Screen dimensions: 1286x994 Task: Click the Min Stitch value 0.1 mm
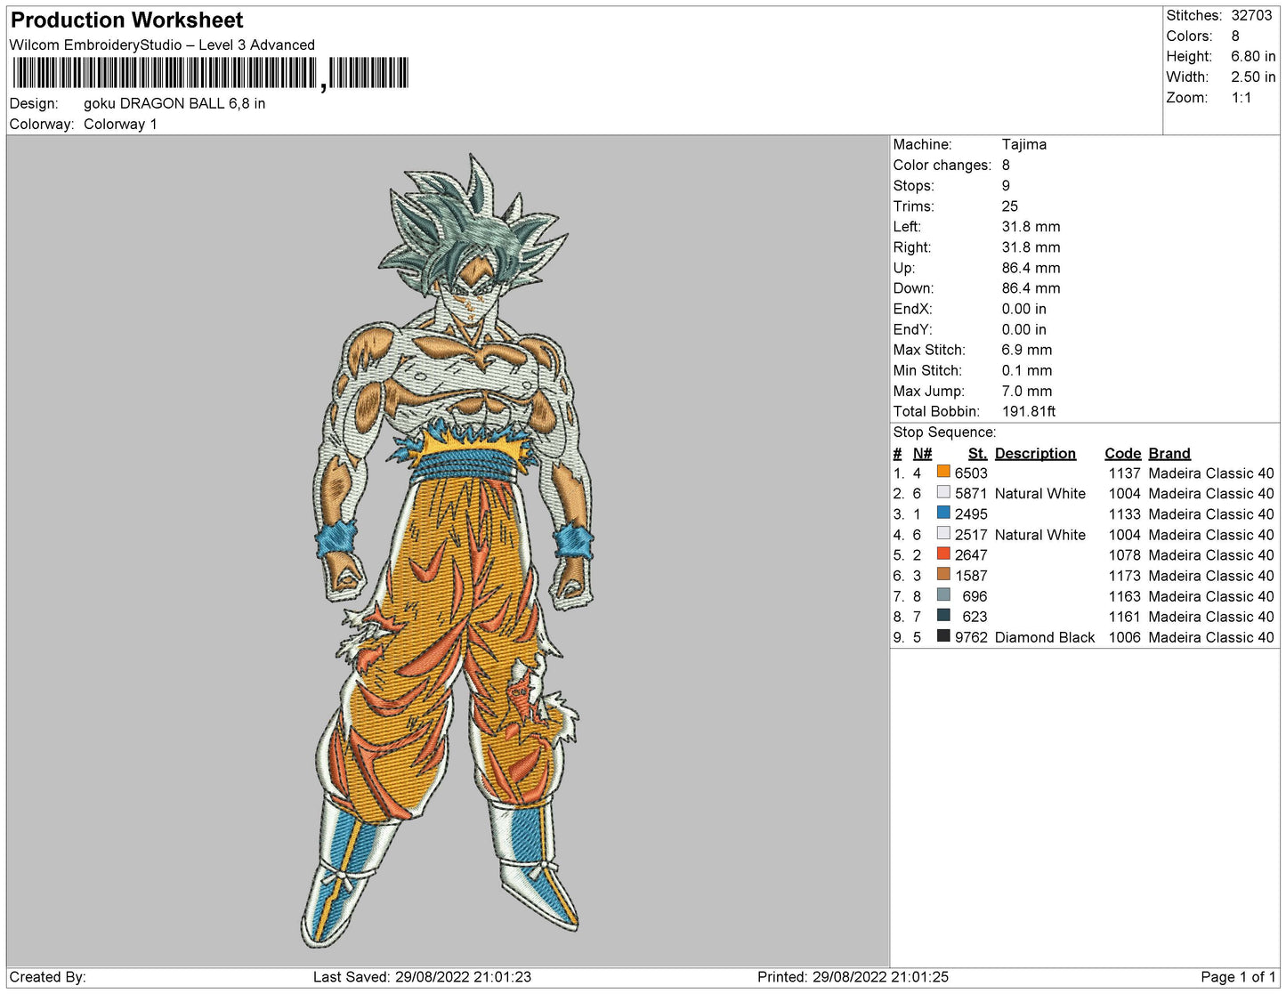[1027, 370]
